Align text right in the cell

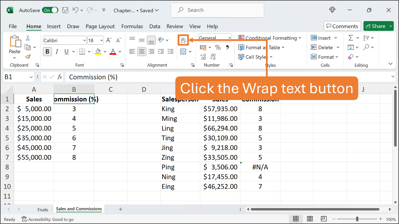tap(151, 52)
